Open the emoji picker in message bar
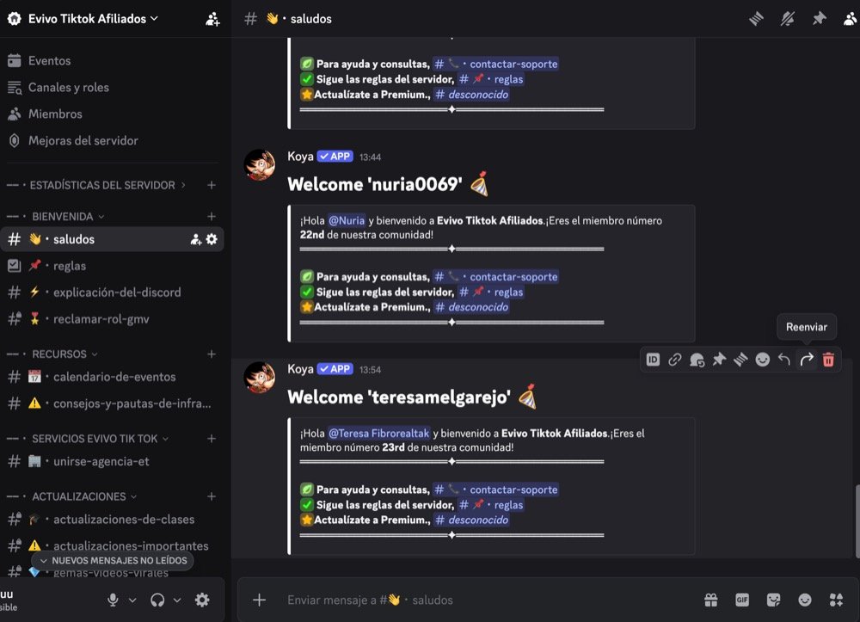The height and width of the screenshot is (622, 860). point(805,600)
